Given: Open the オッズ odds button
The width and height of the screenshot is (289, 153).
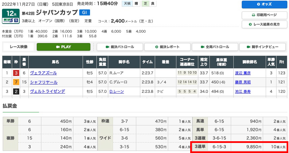Looking at the screenshot, I should (264, 5).
